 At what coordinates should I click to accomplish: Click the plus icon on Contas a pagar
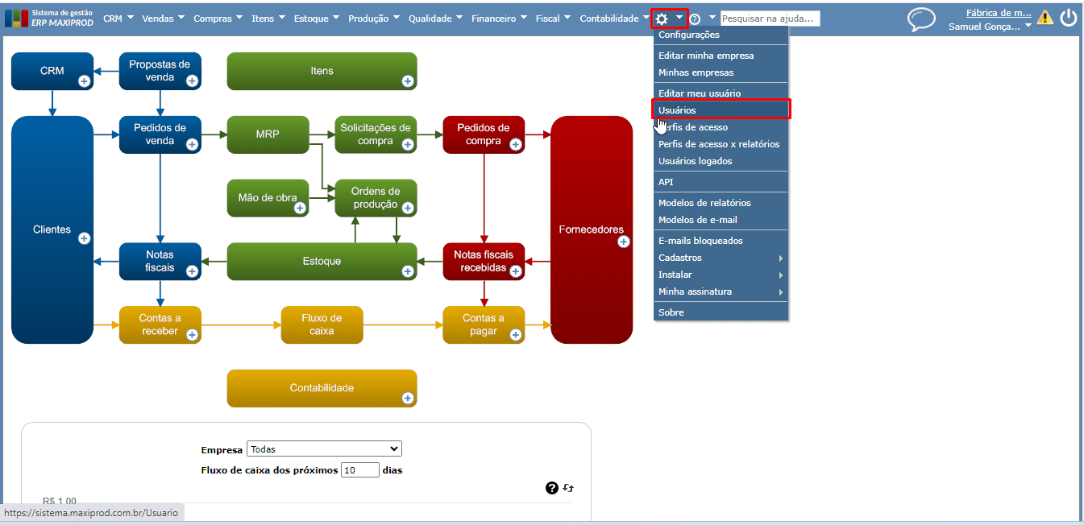pyautogui.click(x=516, y=335)
